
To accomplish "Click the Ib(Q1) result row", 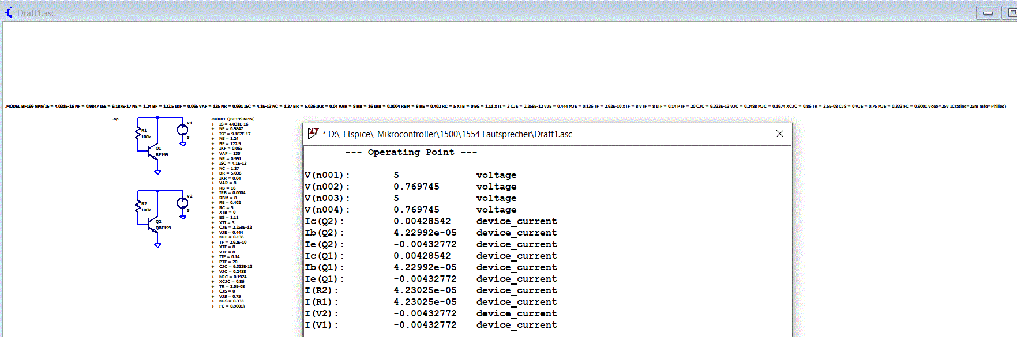I will [431, 267].
